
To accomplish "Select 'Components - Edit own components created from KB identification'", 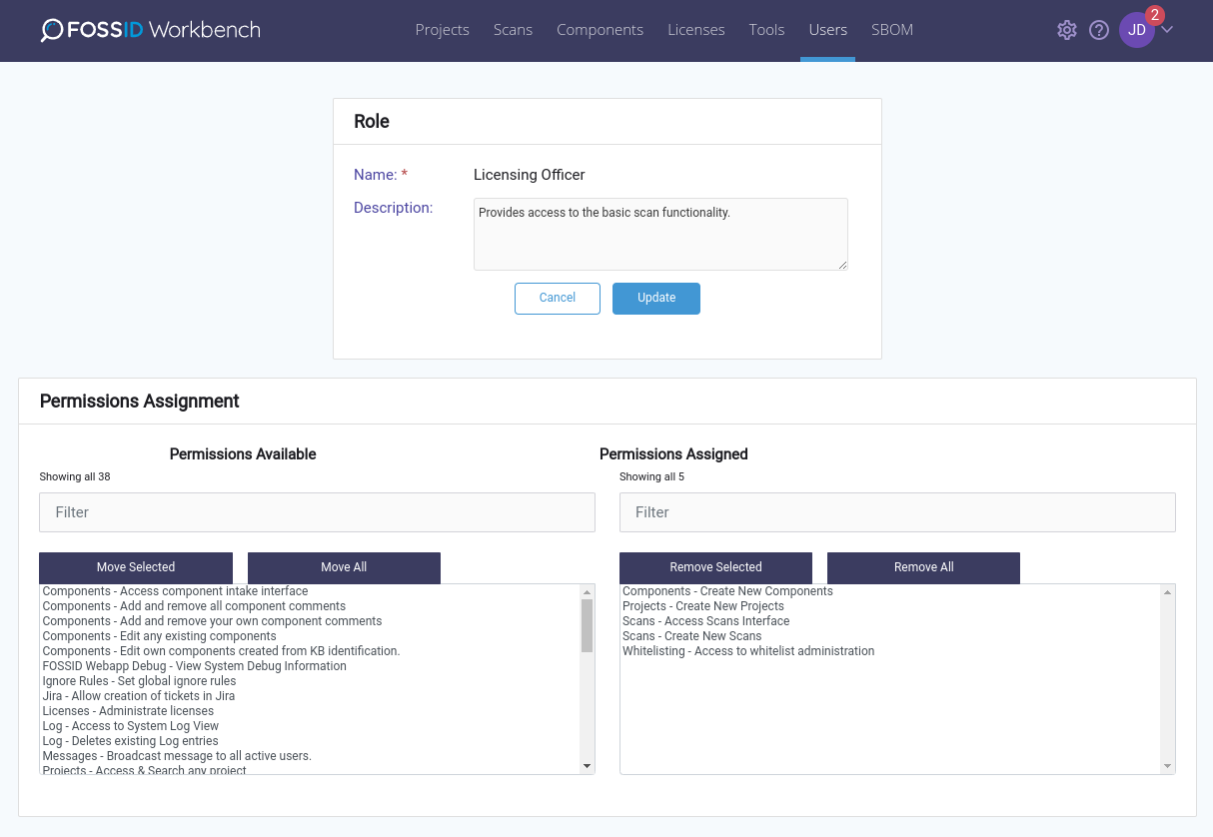I will [x=310, y=651].
